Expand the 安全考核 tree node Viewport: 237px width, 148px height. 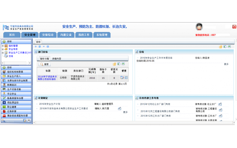click(x=3, y=49)
